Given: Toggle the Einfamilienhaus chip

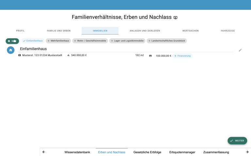Looking at the screenshot, I should 33,41.
